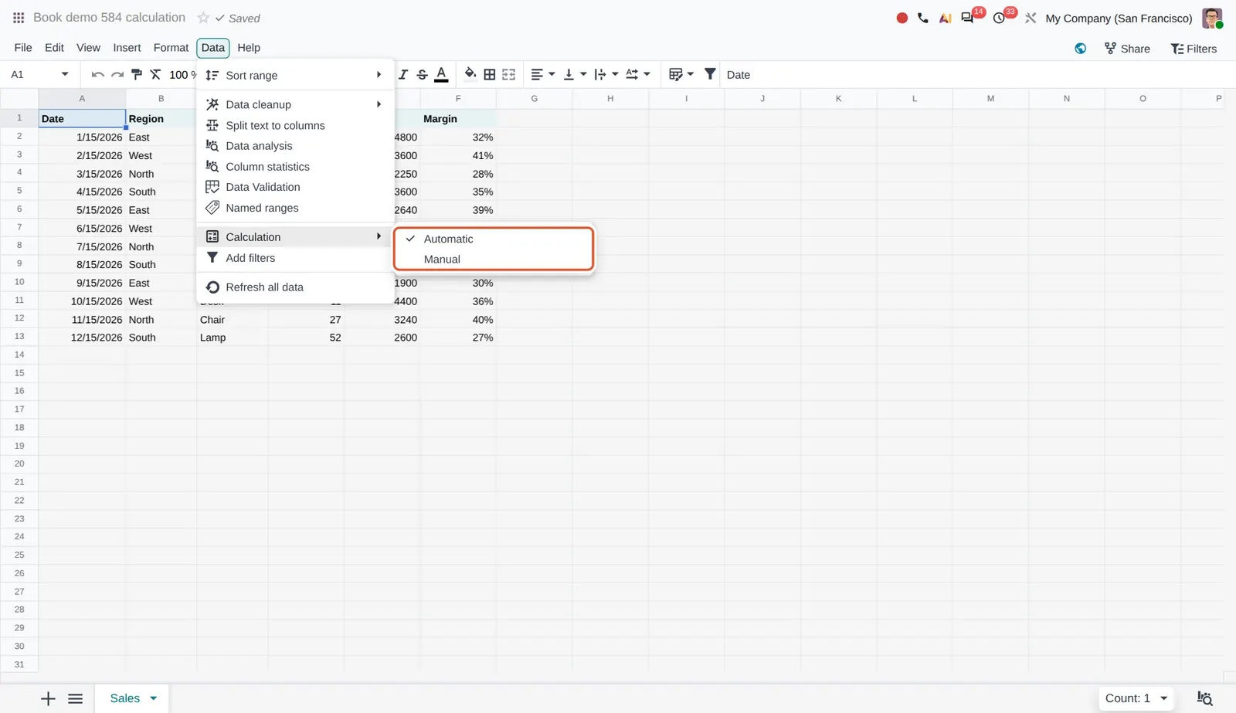Viewport: 1236px width, 713px height.
Task: Open the fill color picker
Action: pyautogui.click(x=470, y=74)
